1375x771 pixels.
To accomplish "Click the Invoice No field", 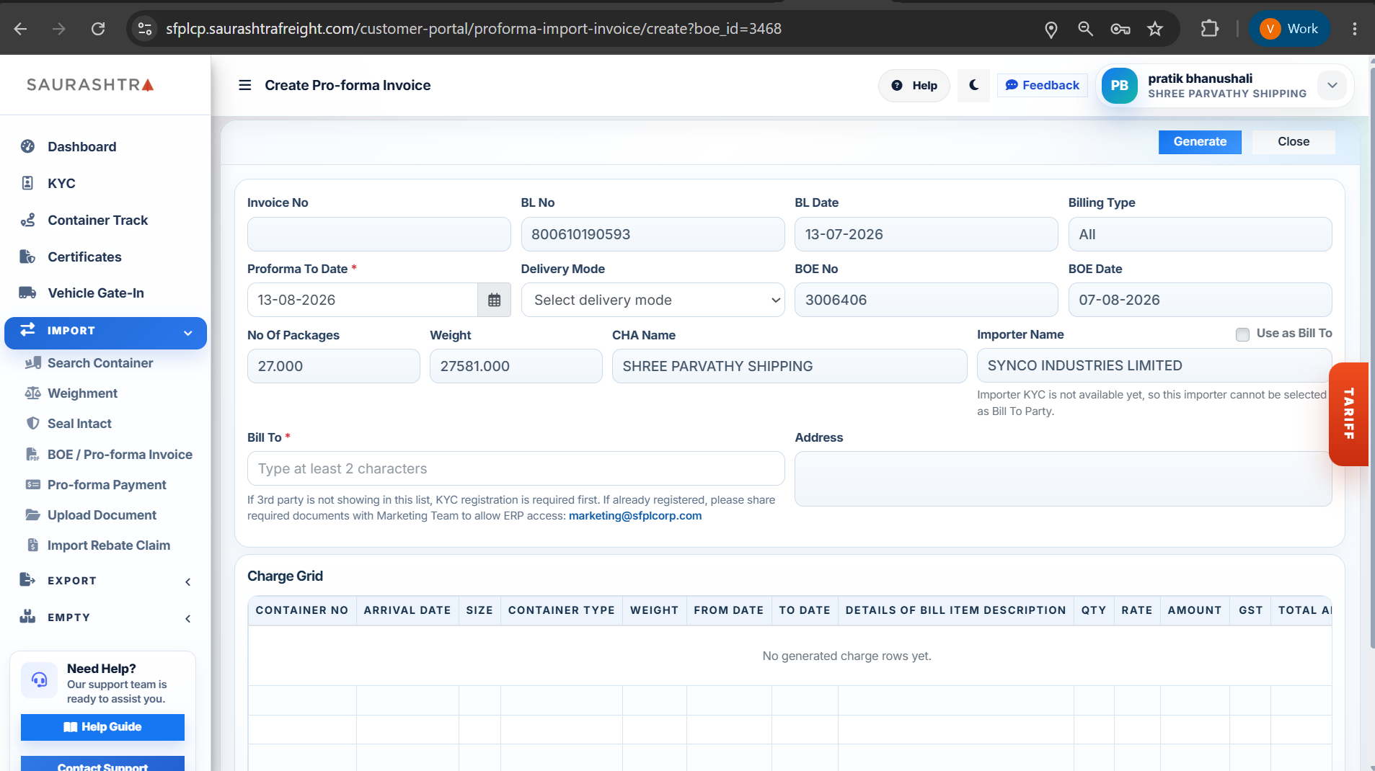I will click(379, 235).
